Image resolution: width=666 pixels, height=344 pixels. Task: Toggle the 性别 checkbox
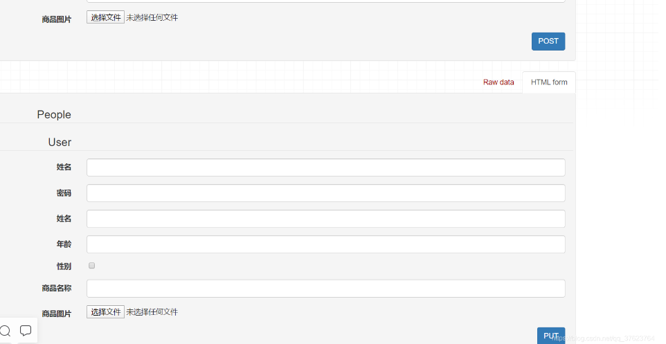pos(92,265)
